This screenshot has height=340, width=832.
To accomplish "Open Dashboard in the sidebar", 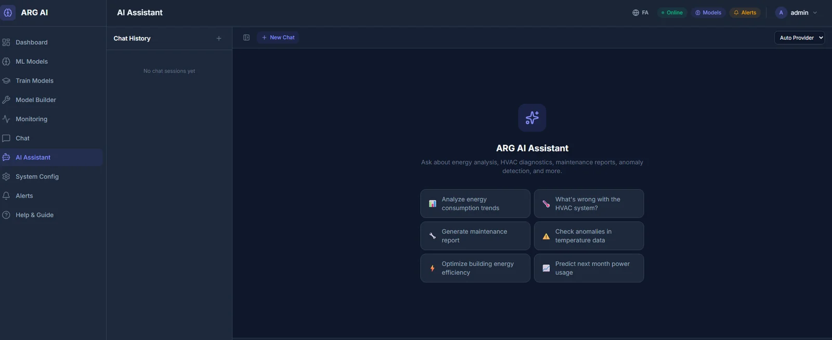I will [51, 42].
